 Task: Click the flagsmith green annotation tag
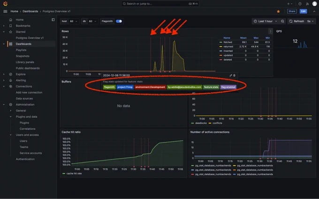(x=109, y=87)
